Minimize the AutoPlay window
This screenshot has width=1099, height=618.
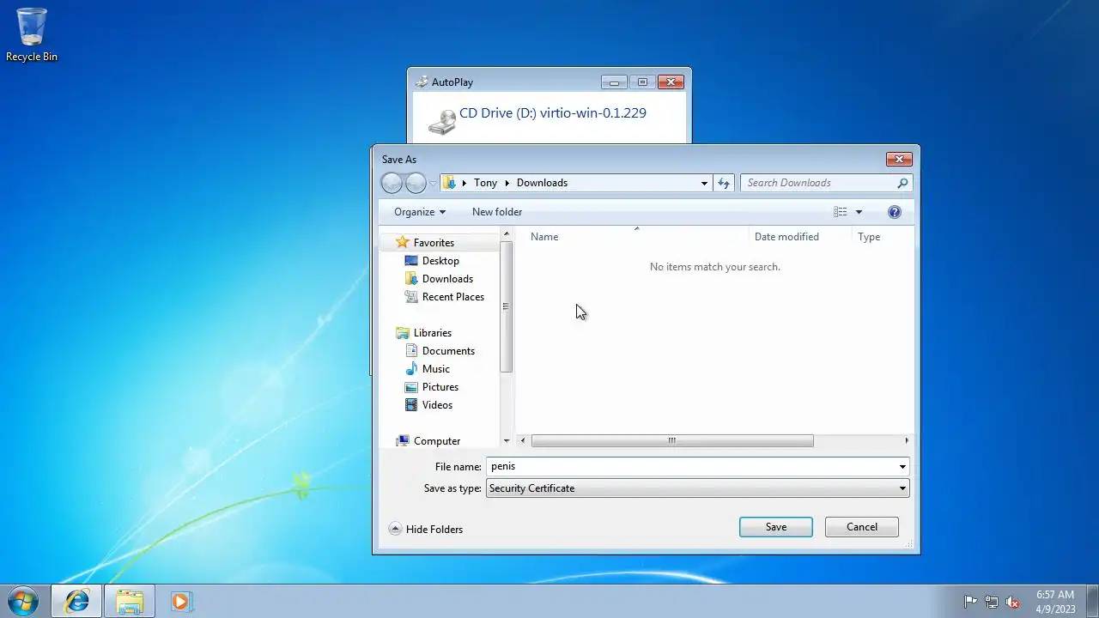pyautogui.click(x=614, y=82)
